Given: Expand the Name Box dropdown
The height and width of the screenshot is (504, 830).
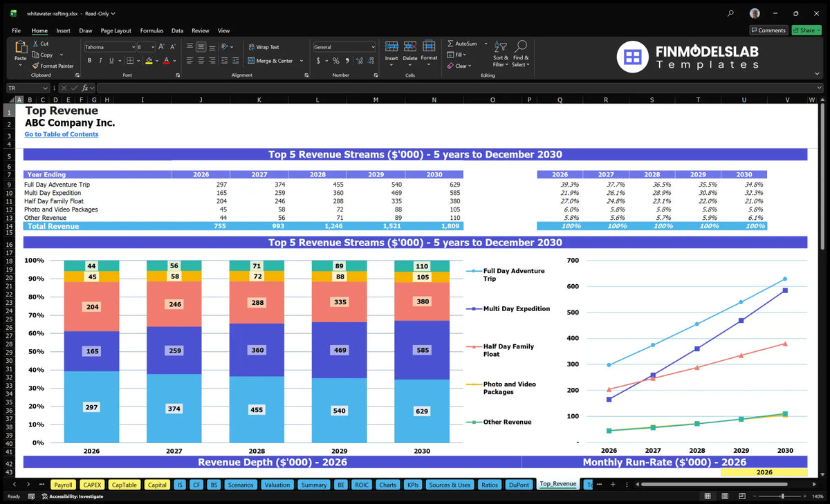Looking at the screenshot, I should 46,88.
